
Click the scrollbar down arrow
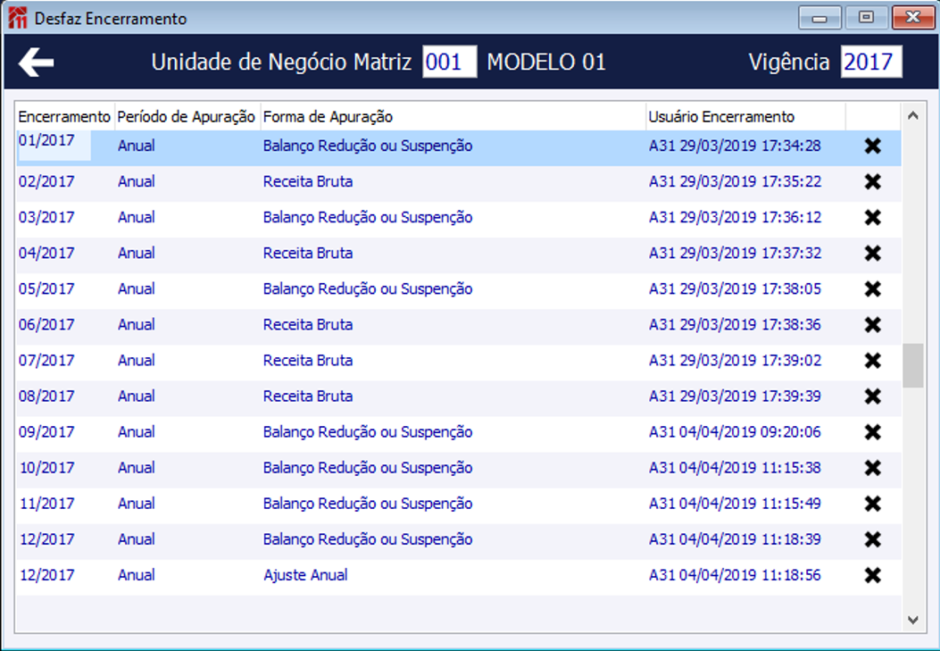(913, 620)
